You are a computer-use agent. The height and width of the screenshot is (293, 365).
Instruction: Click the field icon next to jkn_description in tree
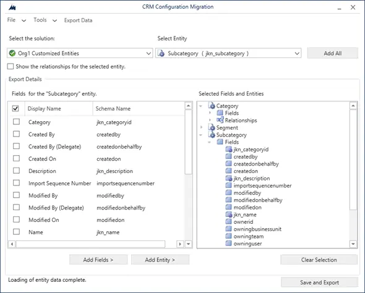(229, 178)
